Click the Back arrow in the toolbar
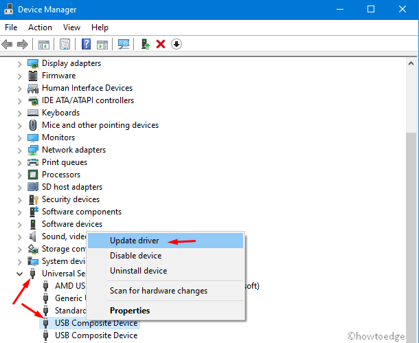Screen dimensions: 419x343 coord(8,44)
